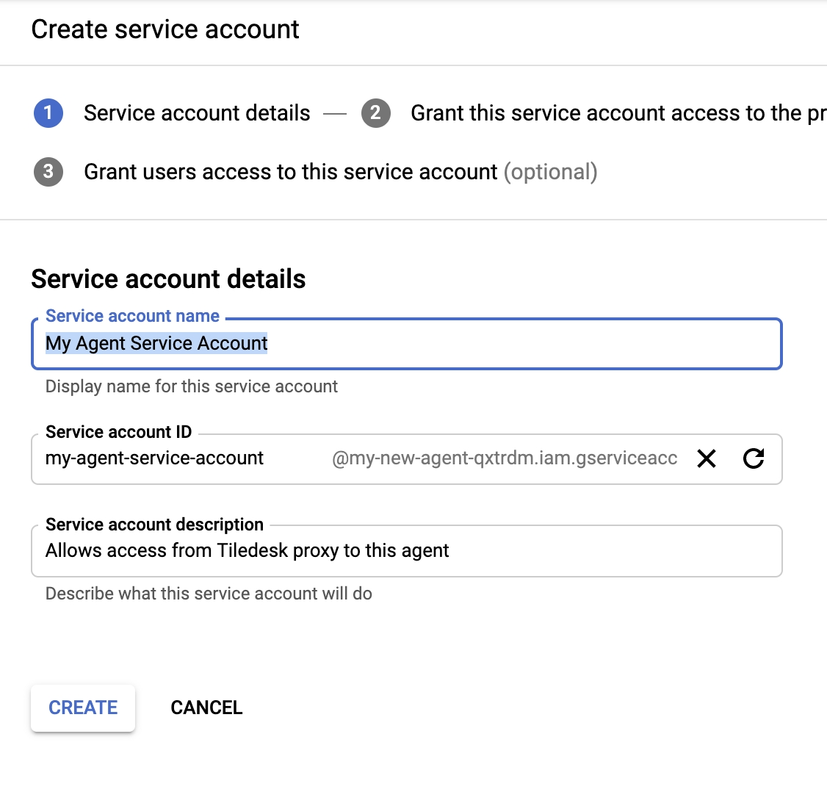Click the '@my-new-agent-qxtrdm' domain suffix text

click(x=504, y=459)
